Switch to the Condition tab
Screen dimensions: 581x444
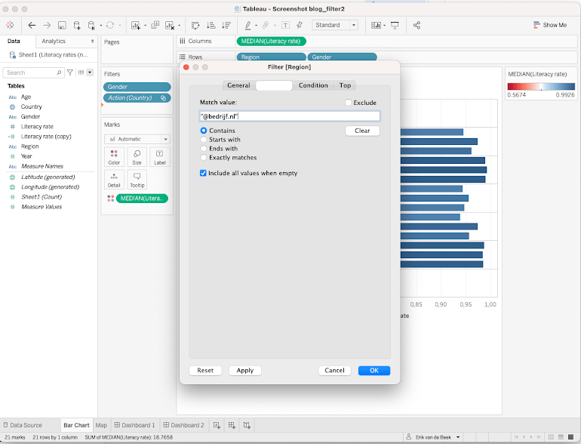(x=313, y=85)
